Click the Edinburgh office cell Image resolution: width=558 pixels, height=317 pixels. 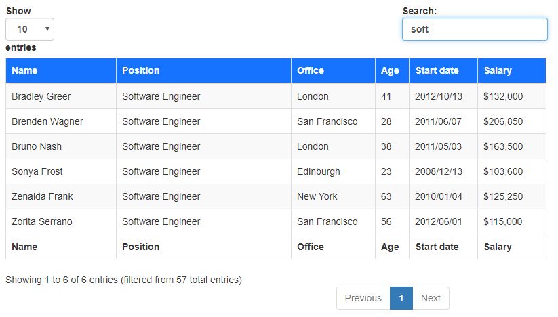pyautogui.click(x=319, y=171)
